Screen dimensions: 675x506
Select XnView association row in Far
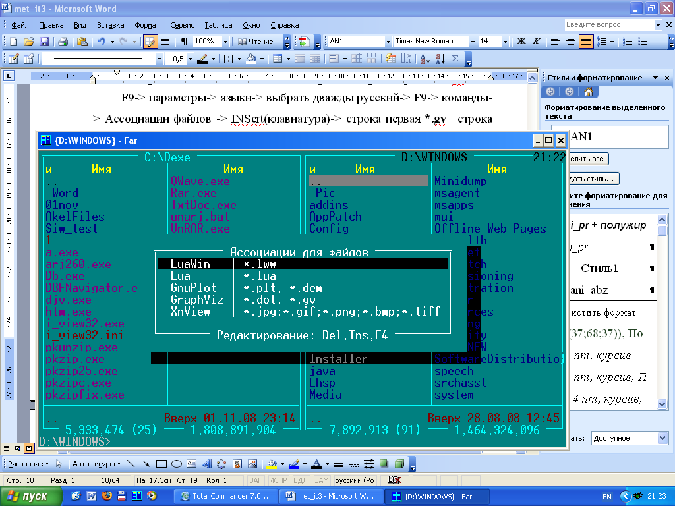tap(302, 312)
